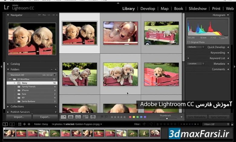
Task: Set flag as rejected in toolbar
Action: click(106, 117)
